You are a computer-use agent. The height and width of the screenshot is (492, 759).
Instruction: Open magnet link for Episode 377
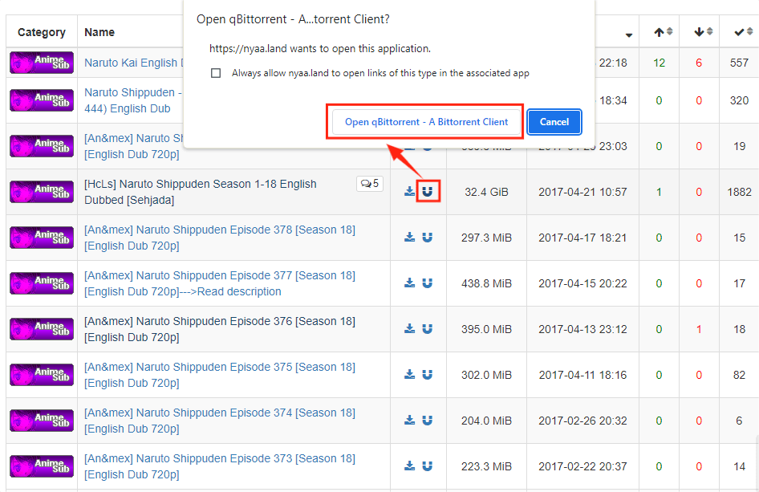pos(428,283)
